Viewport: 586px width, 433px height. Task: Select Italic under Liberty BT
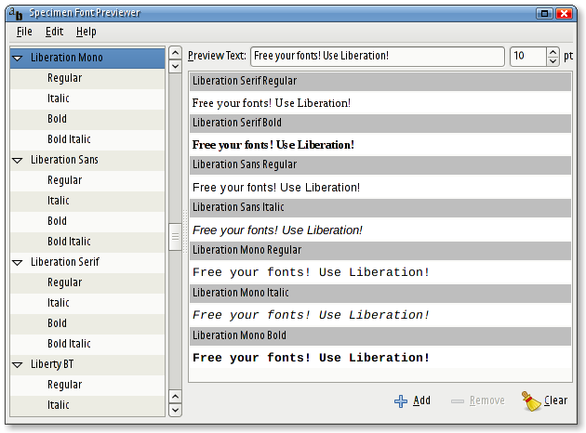tap(87, 406)
